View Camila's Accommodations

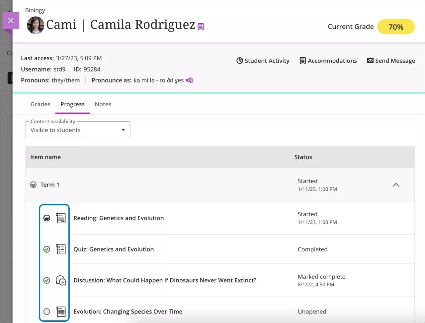coord(328,61)
